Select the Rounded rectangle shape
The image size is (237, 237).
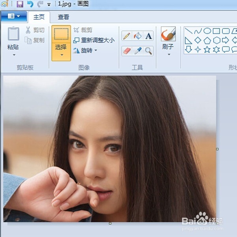click(226, 31)
